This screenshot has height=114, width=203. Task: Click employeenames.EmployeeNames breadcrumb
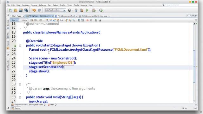coord(29,104)
